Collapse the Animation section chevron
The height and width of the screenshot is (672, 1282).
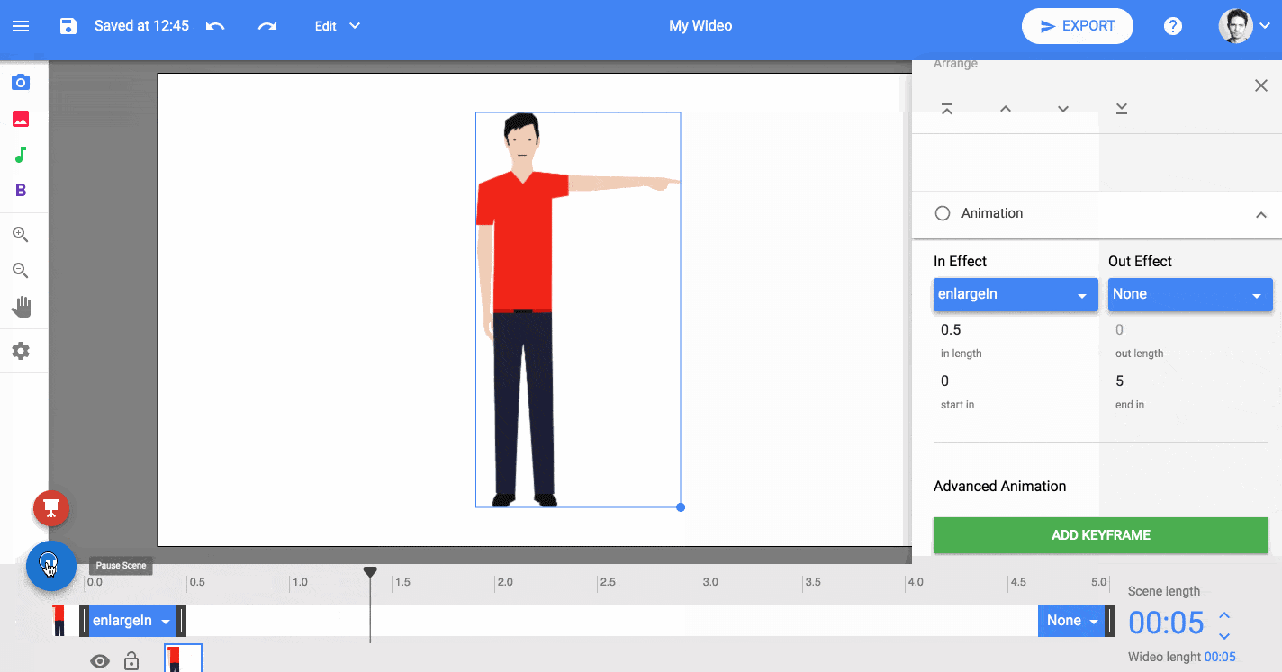pos(1260,214)
